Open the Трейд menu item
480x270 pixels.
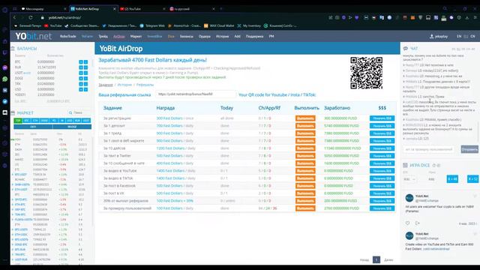(103, 37)
